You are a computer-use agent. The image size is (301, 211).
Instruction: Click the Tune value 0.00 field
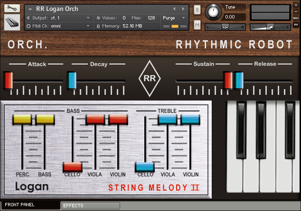click(234, 17)
